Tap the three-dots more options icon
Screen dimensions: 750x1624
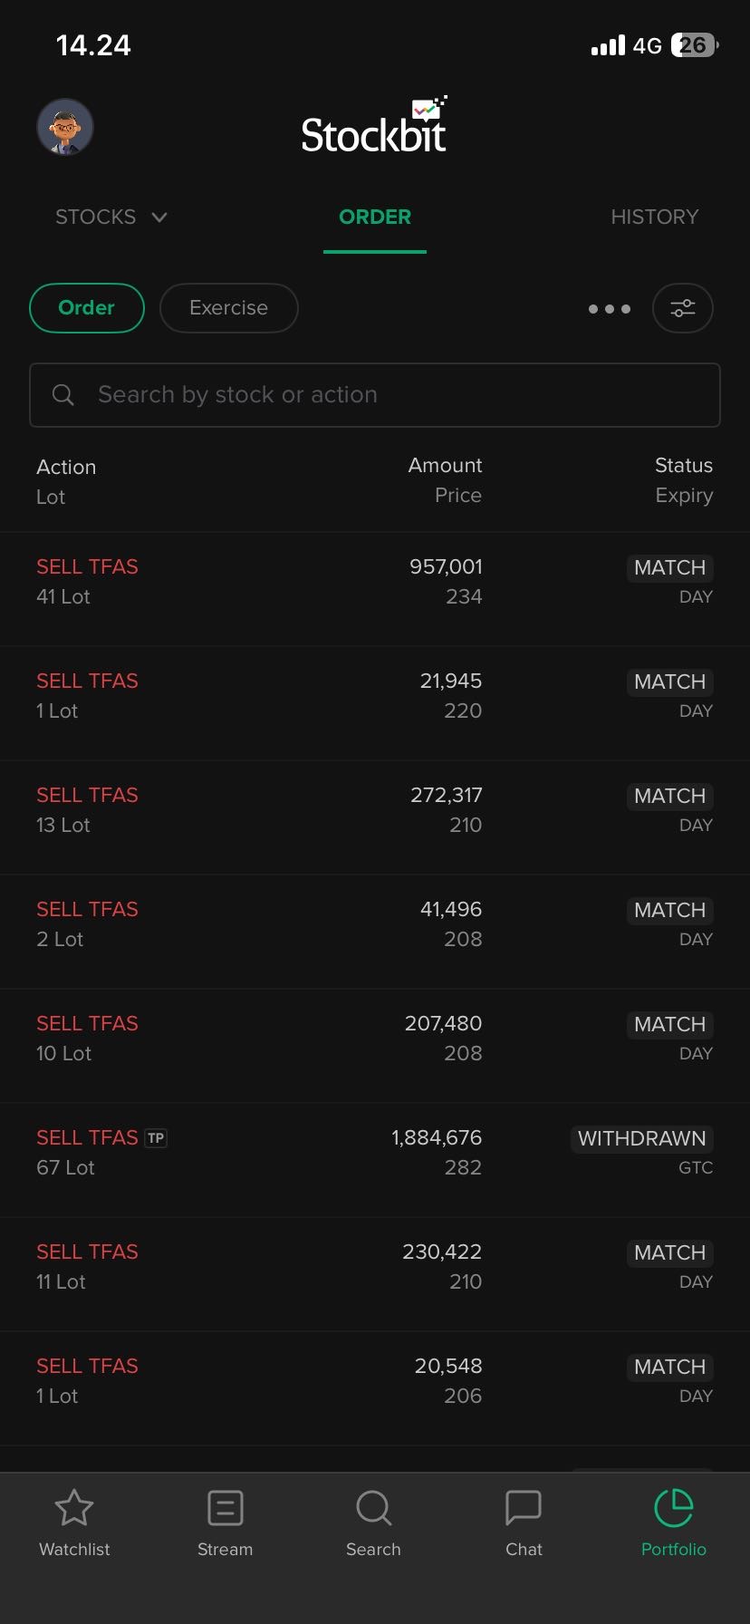click(x=609, y=309)
